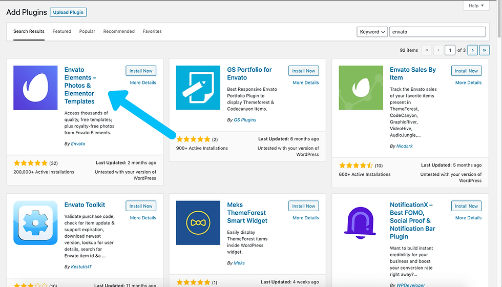View More Details for Envato Toolkit
This screenshot has height=287, width=502.
tap(143, 218)
